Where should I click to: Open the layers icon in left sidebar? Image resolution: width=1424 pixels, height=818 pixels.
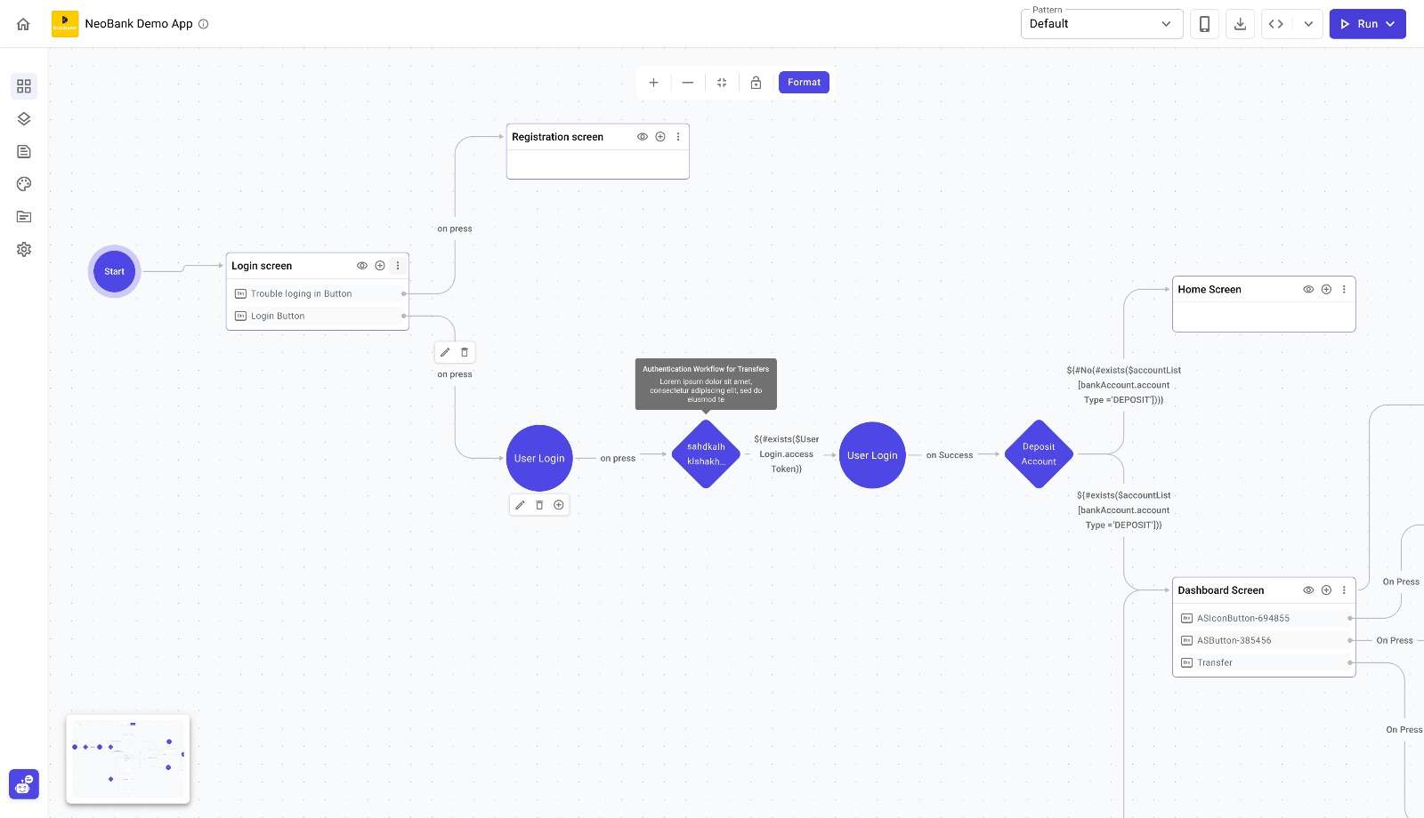tap(24, 119)
